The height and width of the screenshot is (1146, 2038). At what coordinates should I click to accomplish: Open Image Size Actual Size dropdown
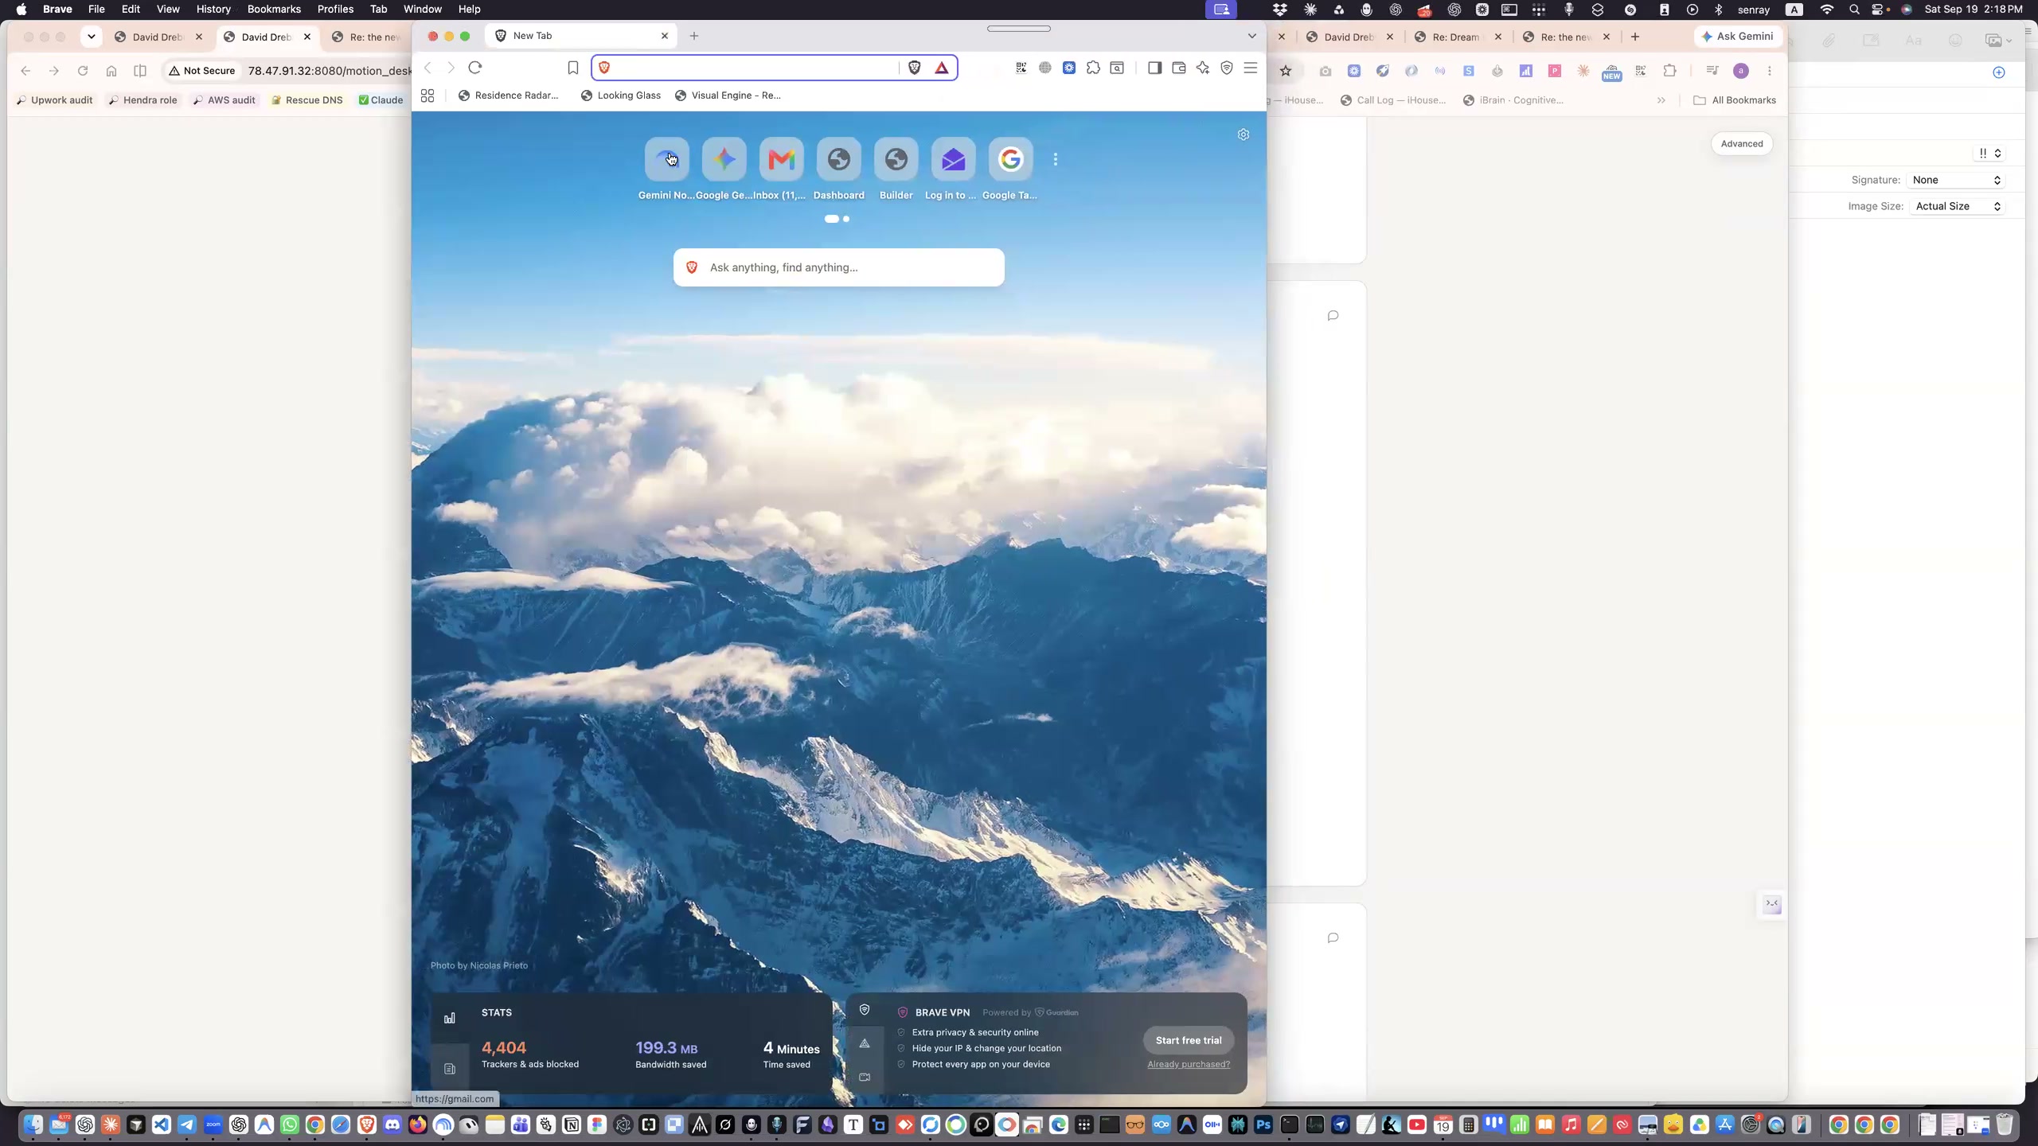tap(1957, 206)
